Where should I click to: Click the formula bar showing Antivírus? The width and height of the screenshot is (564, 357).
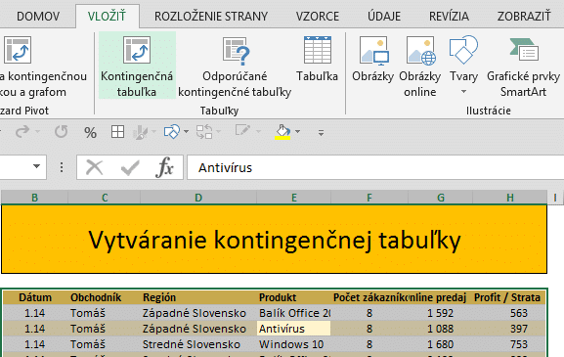pyautogui.click(x=375, y=167)
